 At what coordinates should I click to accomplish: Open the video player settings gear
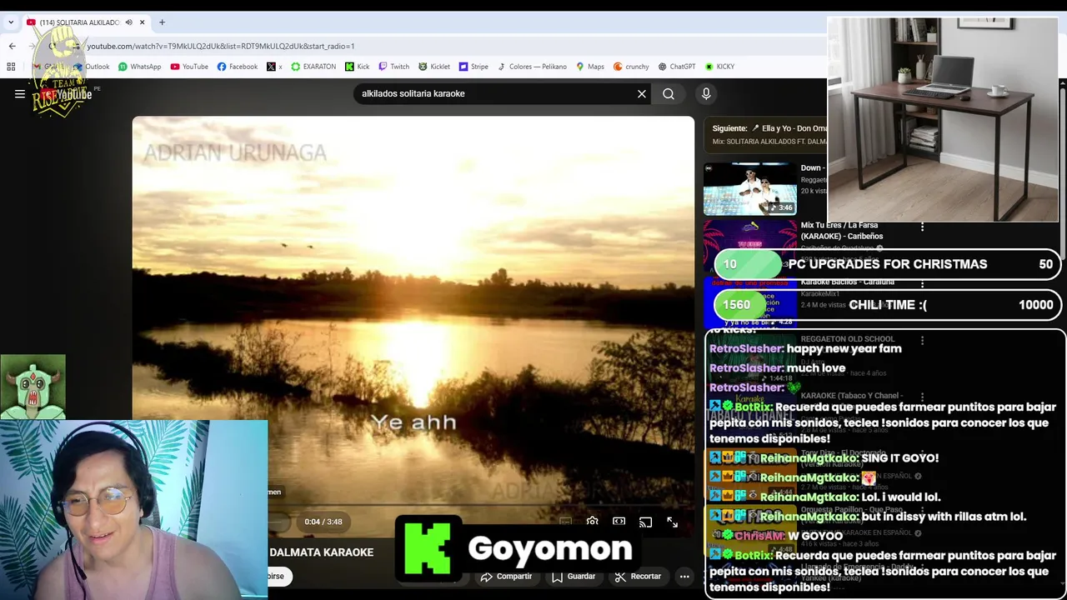tap(592, 522)
